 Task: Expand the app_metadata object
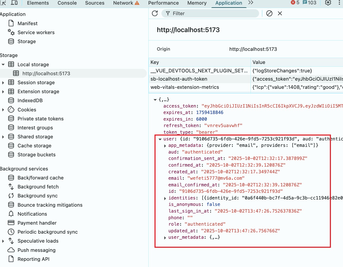pyautogui.click(x=165, y=146)
